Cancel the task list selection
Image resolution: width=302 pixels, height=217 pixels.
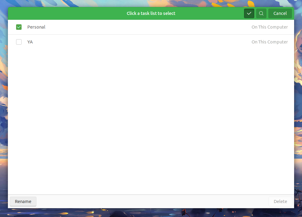pyautogui.click(x=280, y=13)
